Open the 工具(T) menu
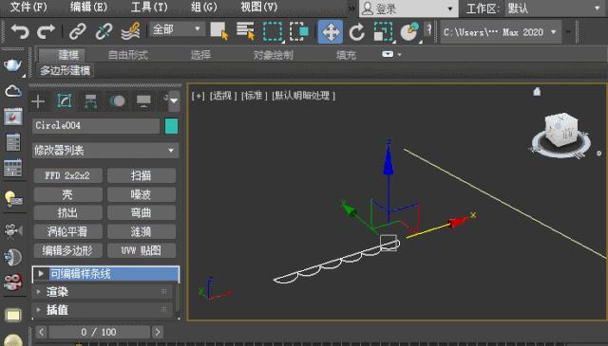Image resolution: width=608 pixels, height=346 pixels. click(x=149, y=7)
